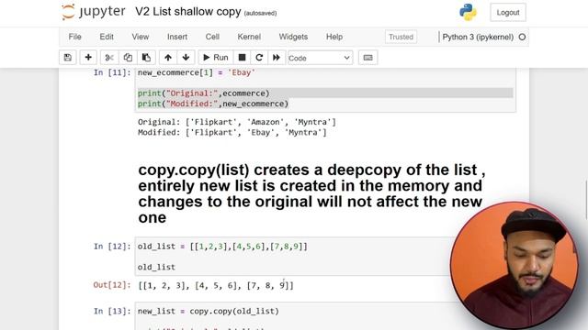
Task: Click the old_list line in cell 12
Action: [156, 267]
